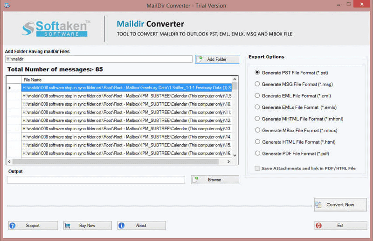373x241 pixels.
Task: Click the horizontal scroll right arrow
Action: pos(228,162)
